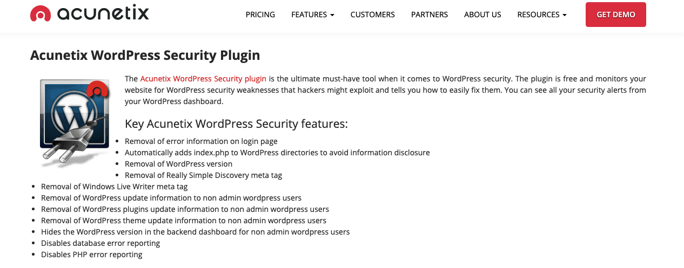Viewport: 684px width, 268px height.
Task: Select PARTNERS in the navigation bar
Action: tap(430, 15)
